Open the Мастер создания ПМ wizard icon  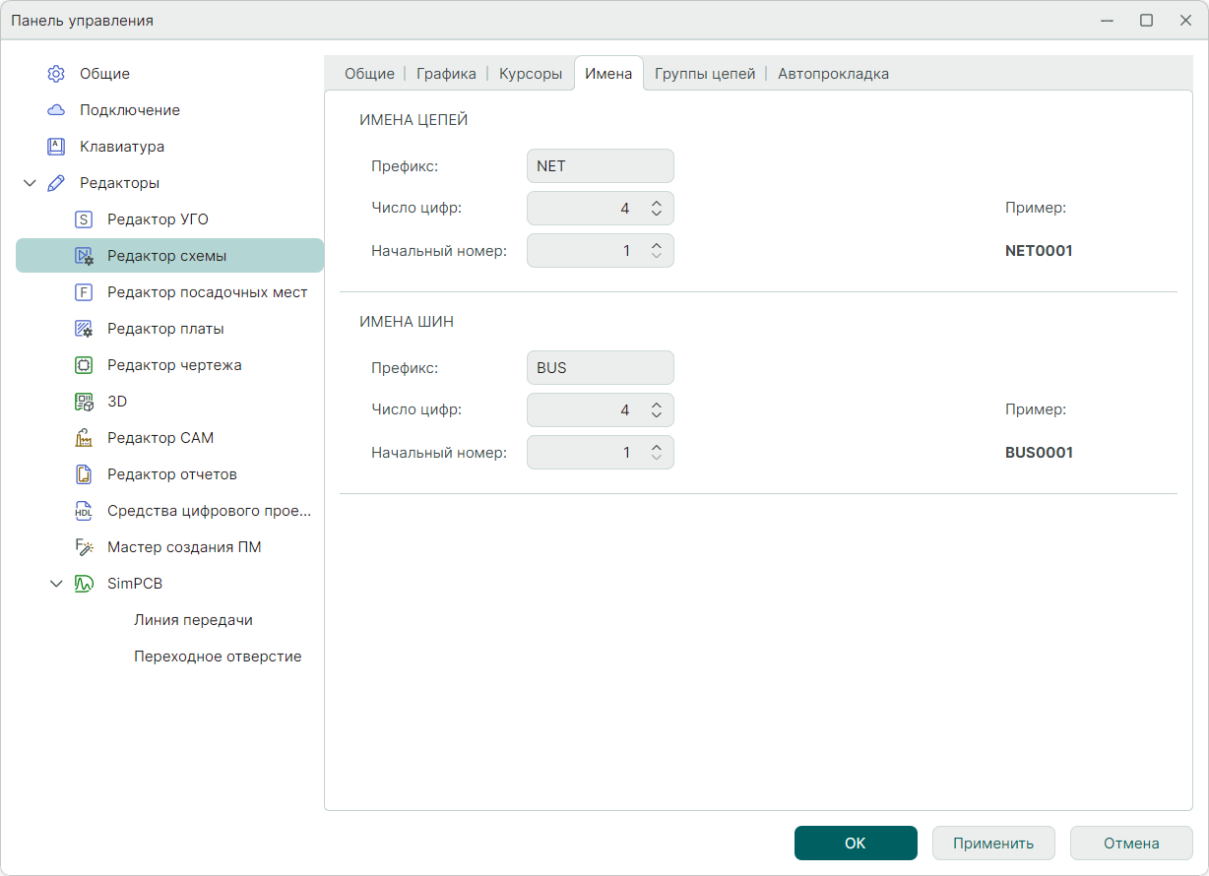[x=84, y=547]
